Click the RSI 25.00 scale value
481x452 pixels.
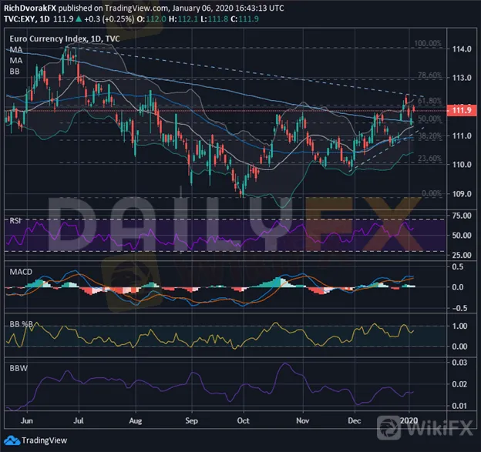462,255
